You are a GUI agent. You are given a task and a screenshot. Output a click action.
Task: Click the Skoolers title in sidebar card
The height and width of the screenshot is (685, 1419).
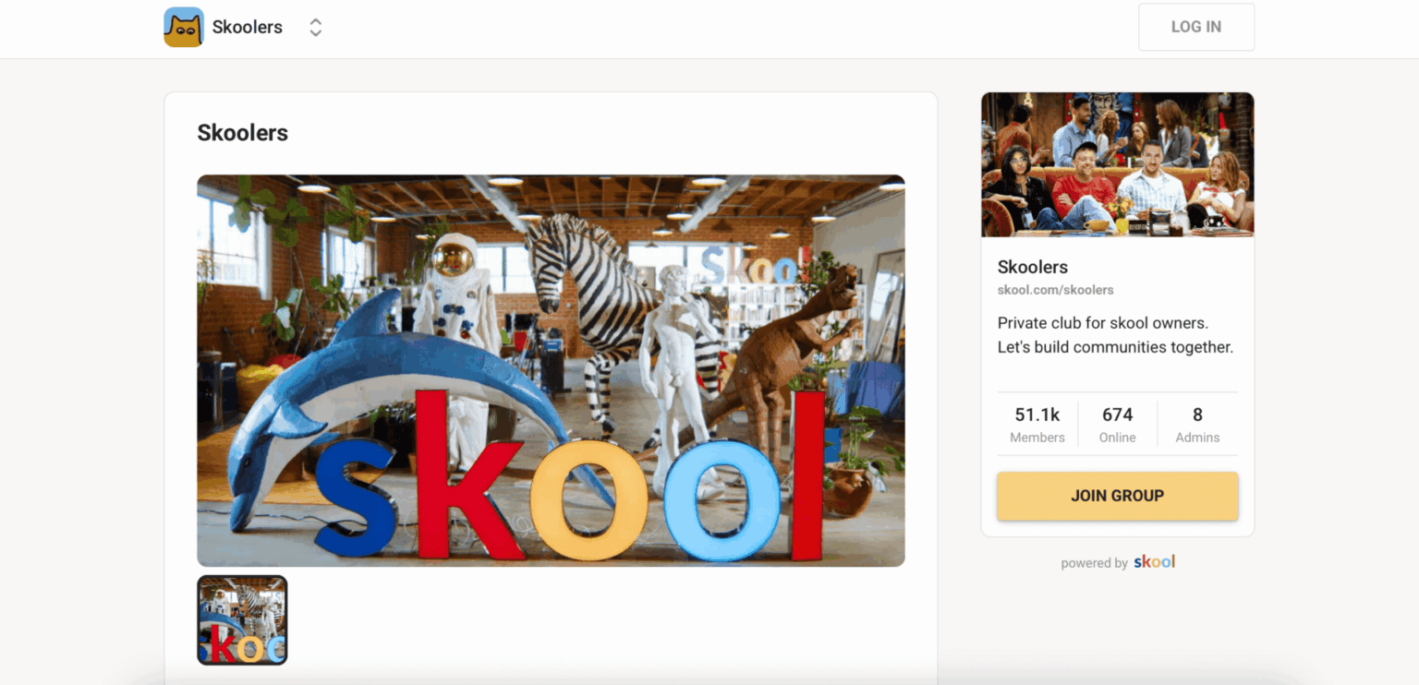(x=1033, y=267)
